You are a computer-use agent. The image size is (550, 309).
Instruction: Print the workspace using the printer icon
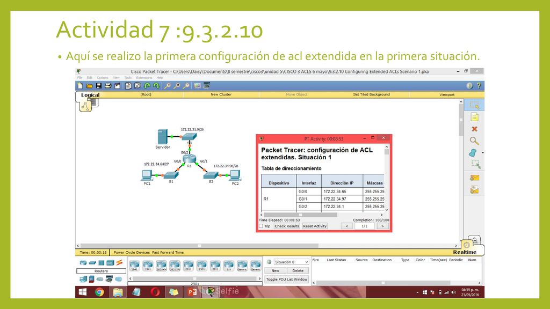108,86
